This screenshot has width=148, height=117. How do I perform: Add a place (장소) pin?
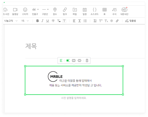[x=55, y=11]
